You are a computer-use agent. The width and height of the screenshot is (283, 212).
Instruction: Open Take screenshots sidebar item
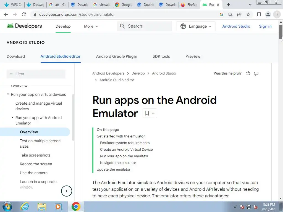pos(35,155)
